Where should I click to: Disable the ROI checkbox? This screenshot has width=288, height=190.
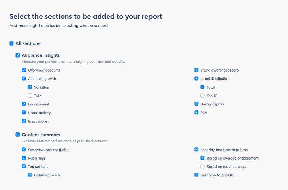click(x=196, y=113)
